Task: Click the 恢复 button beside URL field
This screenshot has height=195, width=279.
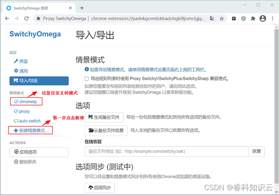Action: 256,151
